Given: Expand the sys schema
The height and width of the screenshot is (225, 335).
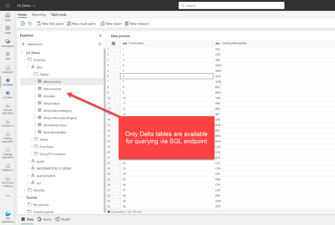Looking at the screenshot, I should tap(28, 183).
